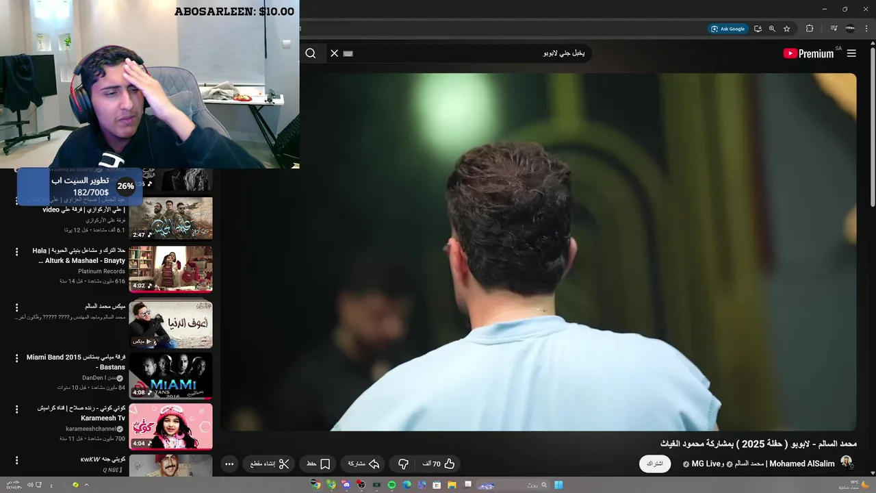Dislike the video with thumbs down

pos(403,464)
